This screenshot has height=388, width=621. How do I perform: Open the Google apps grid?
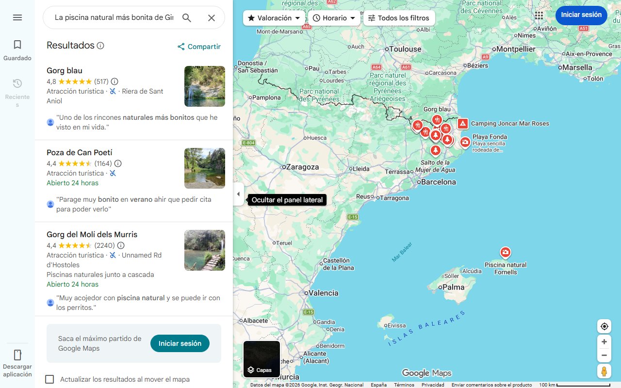point(539,15)
